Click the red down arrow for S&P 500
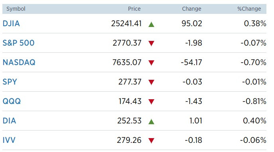Image resolution: width=274 pixels, height=152 pixels. tap(151, 43)
